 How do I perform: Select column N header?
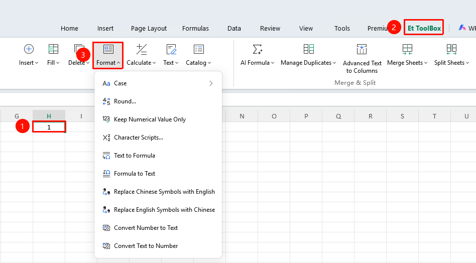pyautogui.click(x=242, y=116)
